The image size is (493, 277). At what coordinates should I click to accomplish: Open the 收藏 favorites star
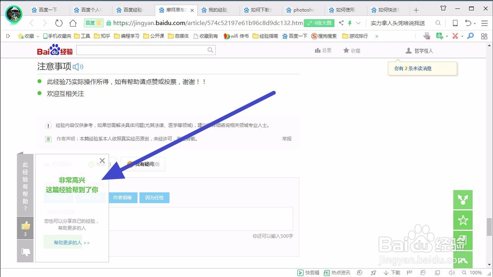pyautogui.click(x=26, y=36)
